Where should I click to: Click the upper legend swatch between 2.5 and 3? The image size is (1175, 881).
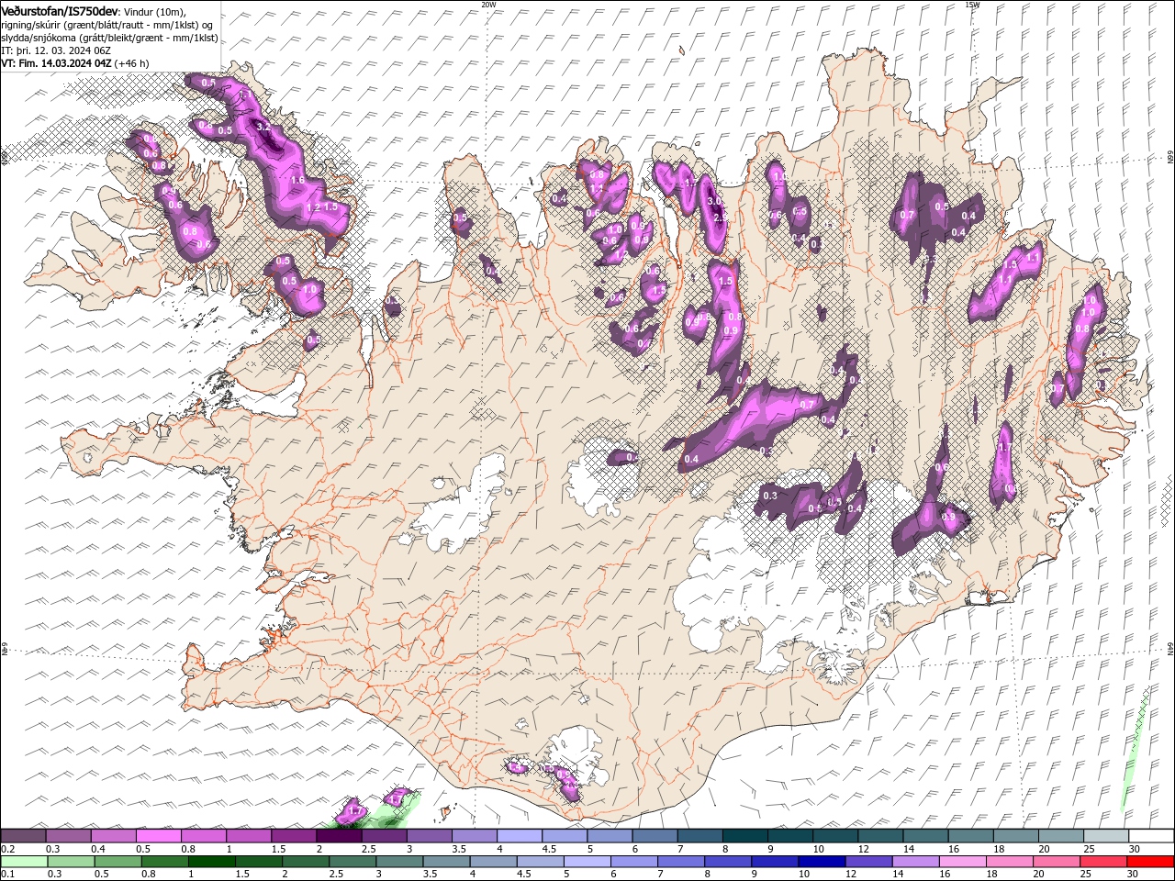point(383,836)
